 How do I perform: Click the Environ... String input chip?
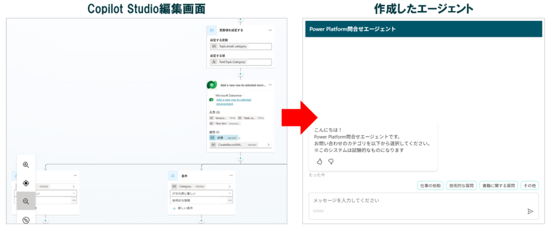click(223, 118)
